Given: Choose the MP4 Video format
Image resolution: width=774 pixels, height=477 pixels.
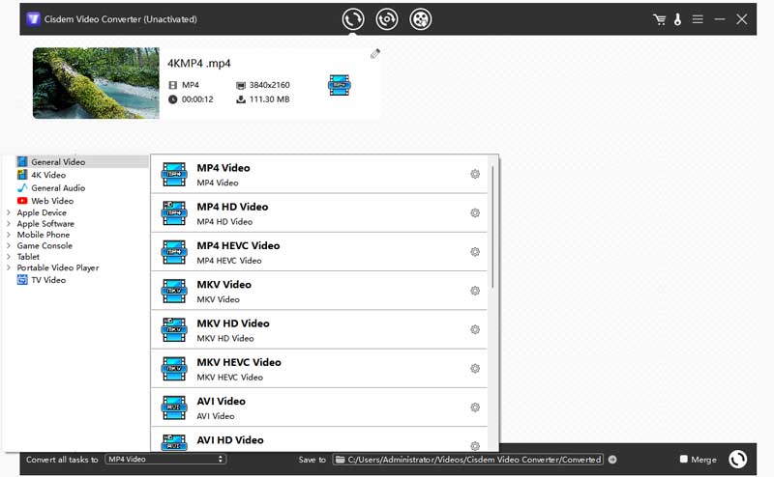Looking at the screenshot, I should (x=319, y=174).
